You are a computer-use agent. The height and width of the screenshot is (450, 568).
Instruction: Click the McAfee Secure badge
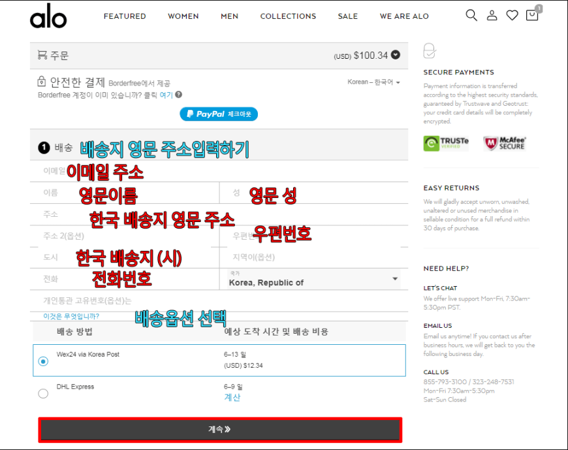(x=504, y=144)
